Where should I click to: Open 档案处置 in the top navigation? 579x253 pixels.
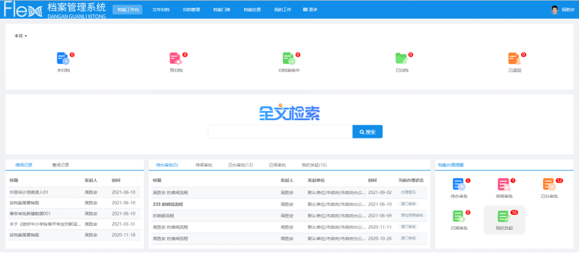click(252, 10)
